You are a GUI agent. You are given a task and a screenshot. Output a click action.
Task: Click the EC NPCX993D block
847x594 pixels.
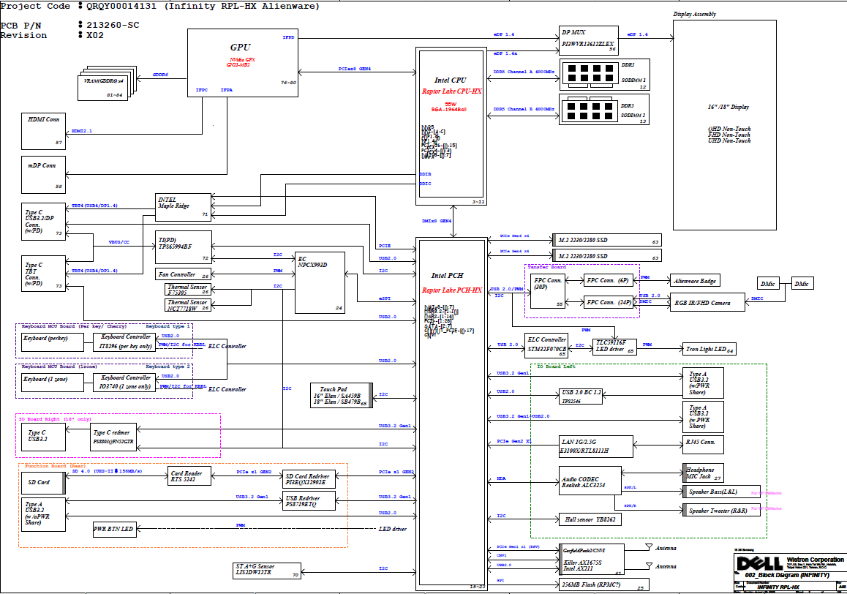(x=320, y=283)
